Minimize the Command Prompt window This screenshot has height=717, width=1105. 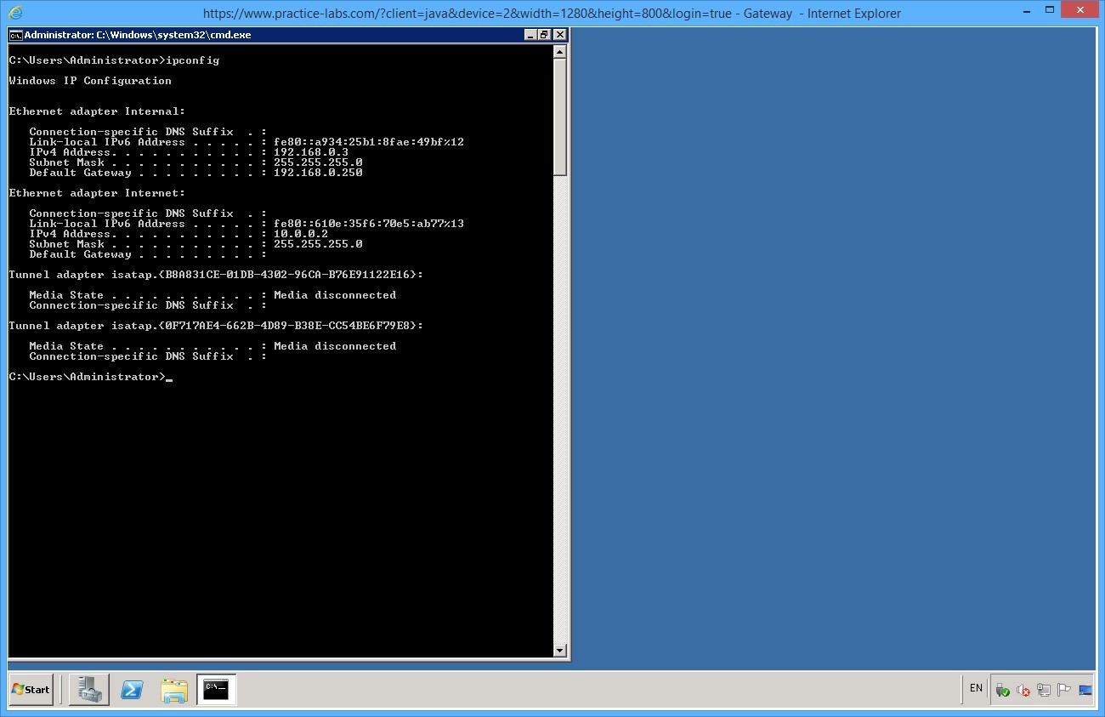pyautogui.click(x=530, y=35)
